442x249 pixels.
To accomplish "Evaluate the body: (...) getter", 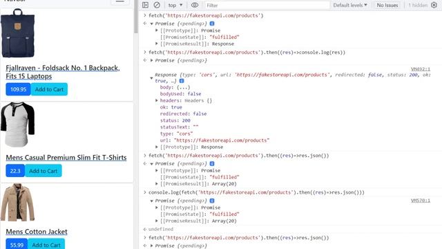I will [183, 87].
